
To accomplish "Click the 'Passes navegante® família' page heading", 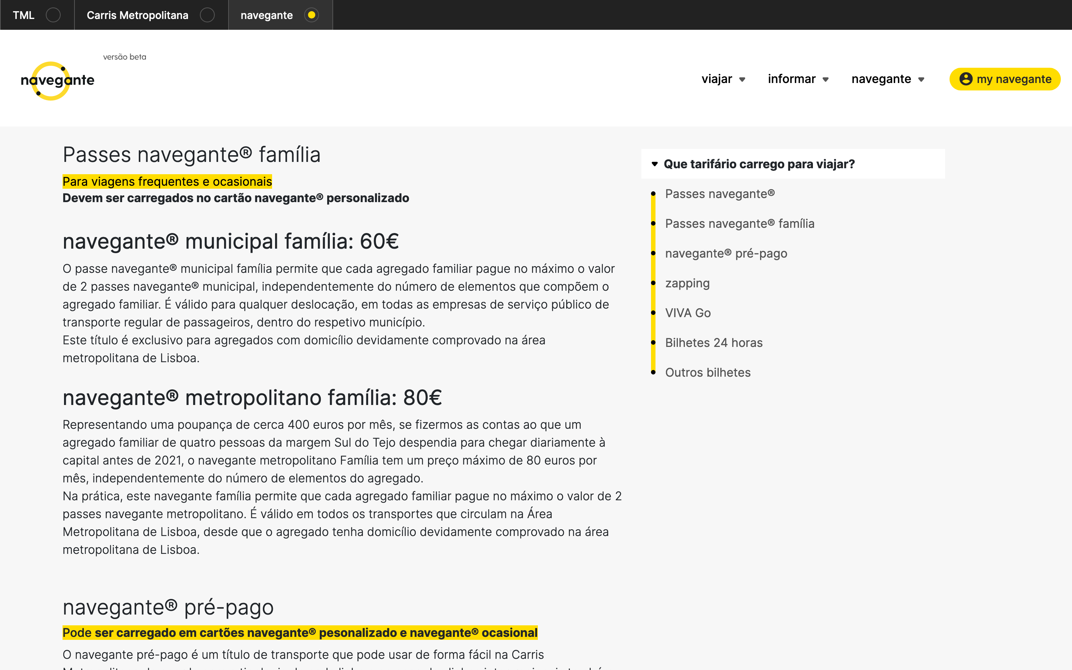I will click(191, 154).
